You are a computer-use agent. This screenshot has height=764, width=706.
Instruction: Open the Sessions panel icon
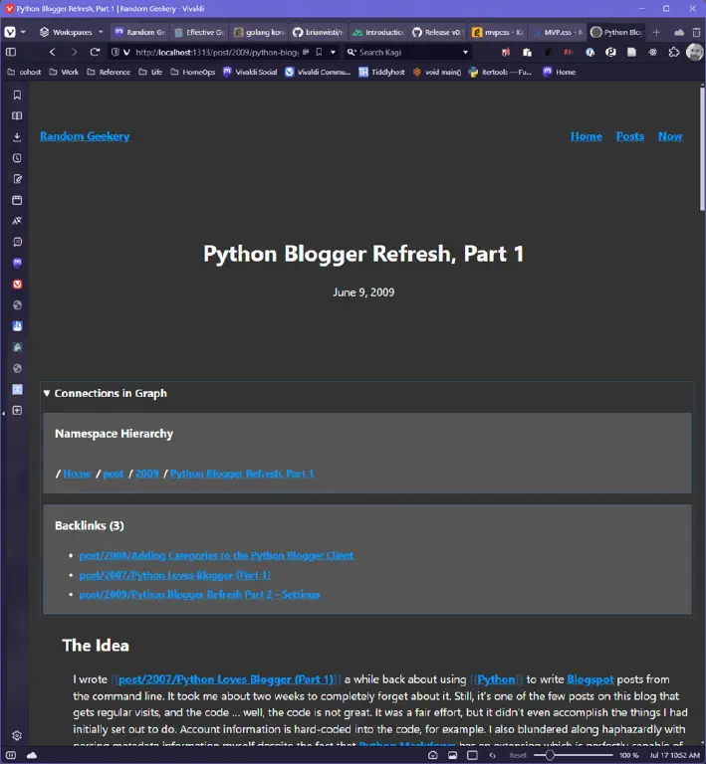pyautogui.click(x=17, y=242)
